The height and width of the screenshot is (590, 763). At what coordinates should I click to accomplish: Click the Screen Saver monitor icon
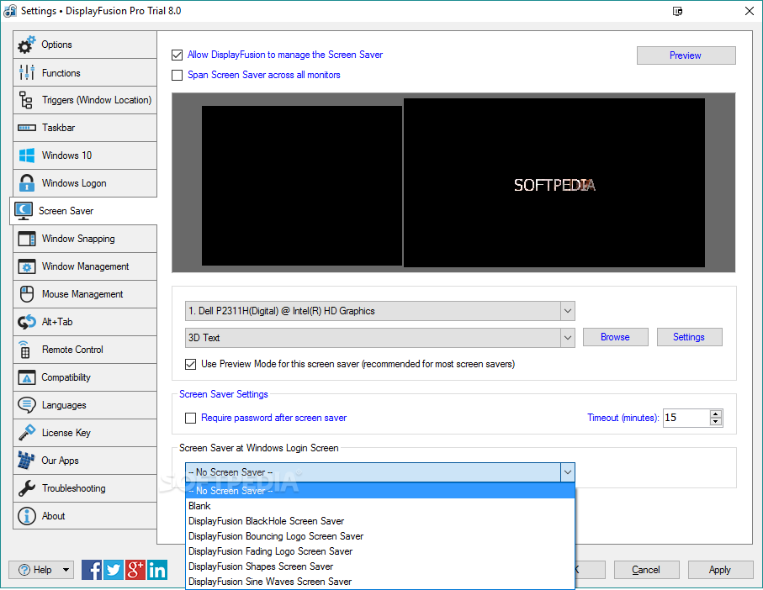(24, 211)
